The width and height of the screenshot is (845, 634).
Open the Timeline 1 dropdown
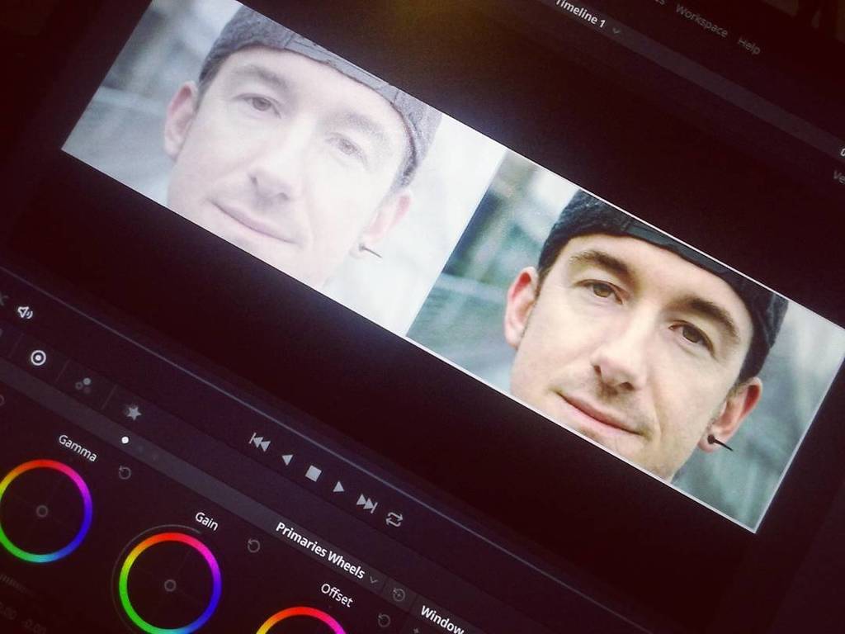coord(616,31)
